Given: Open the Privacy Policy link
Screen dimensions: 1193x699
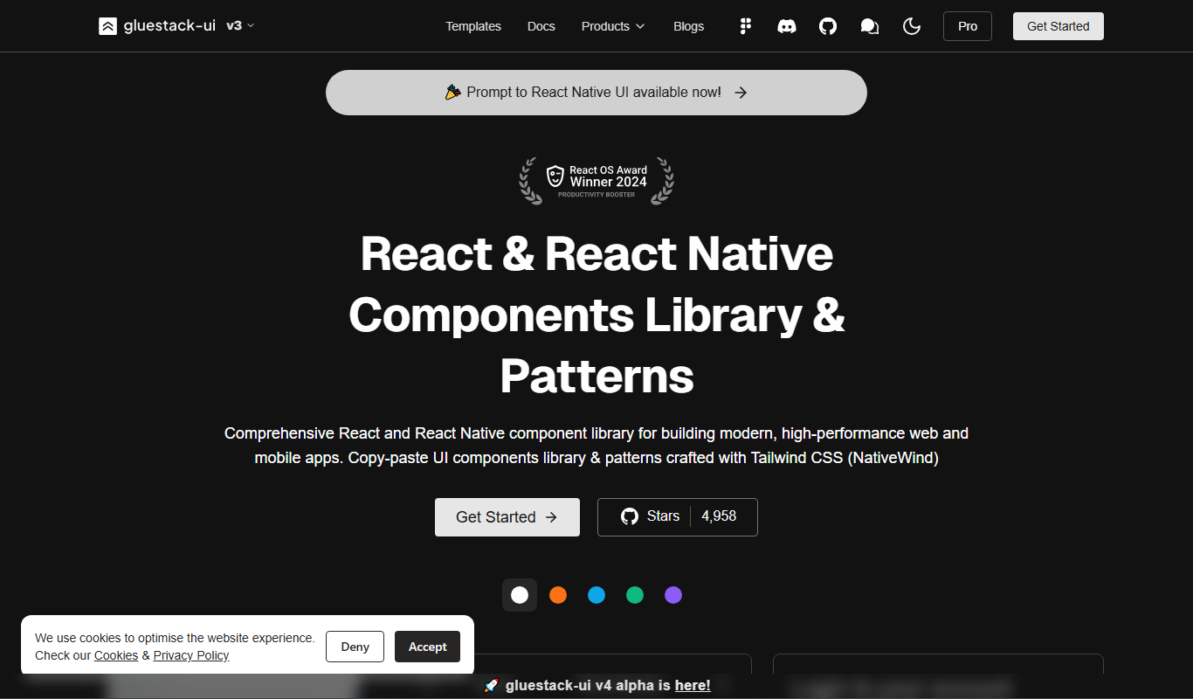Looking at the screenshot, I should pos(191,655).
